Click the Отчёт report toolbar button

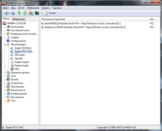coord(50,13)
